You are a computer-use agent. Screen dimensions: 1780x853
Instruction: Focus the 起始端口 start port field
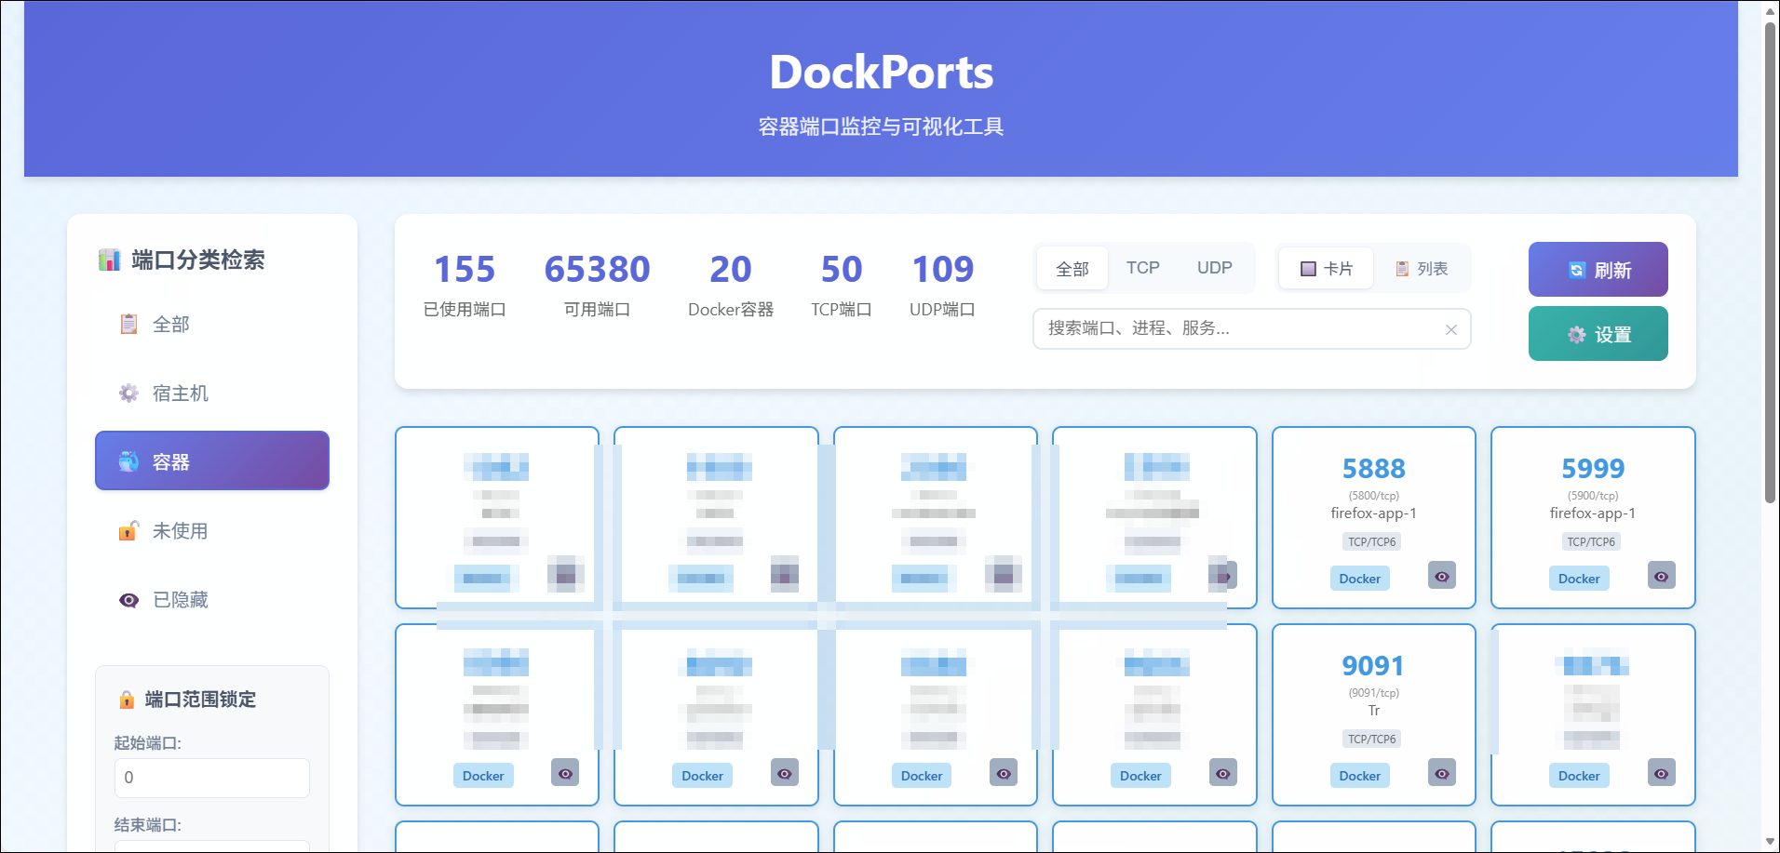pos(211,778)
